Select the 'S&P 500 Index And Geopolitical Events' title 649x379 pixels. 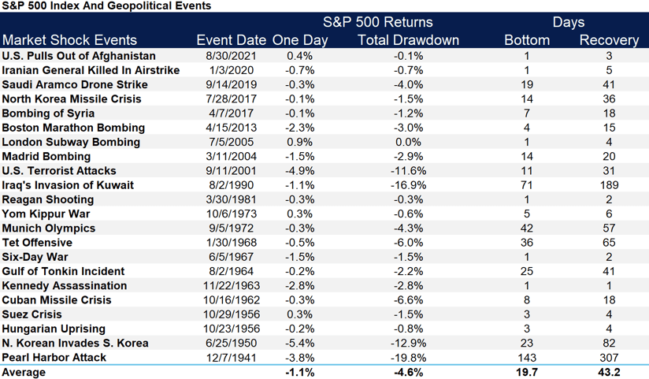pos(106,6)
